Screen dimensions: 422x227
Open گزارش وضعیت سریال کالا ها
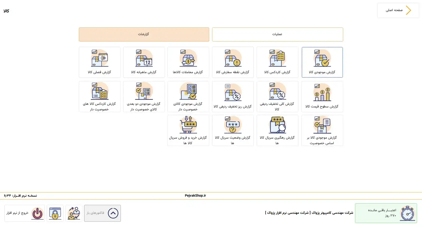point(233,130)
